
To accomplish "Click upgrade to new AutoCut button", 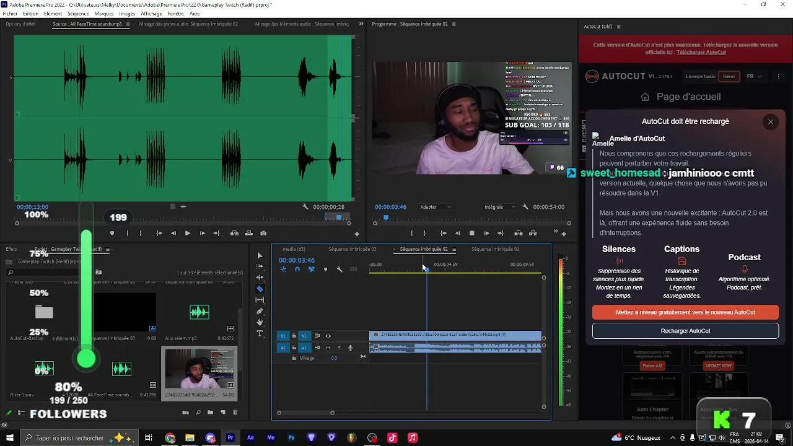I will pos(685,312).
